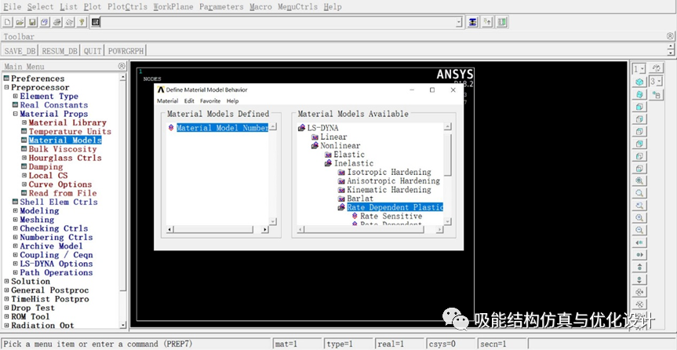The image size is (677, 350).
Task: Click the Image Capture printer icon
Action: click(x=57, y=22)
